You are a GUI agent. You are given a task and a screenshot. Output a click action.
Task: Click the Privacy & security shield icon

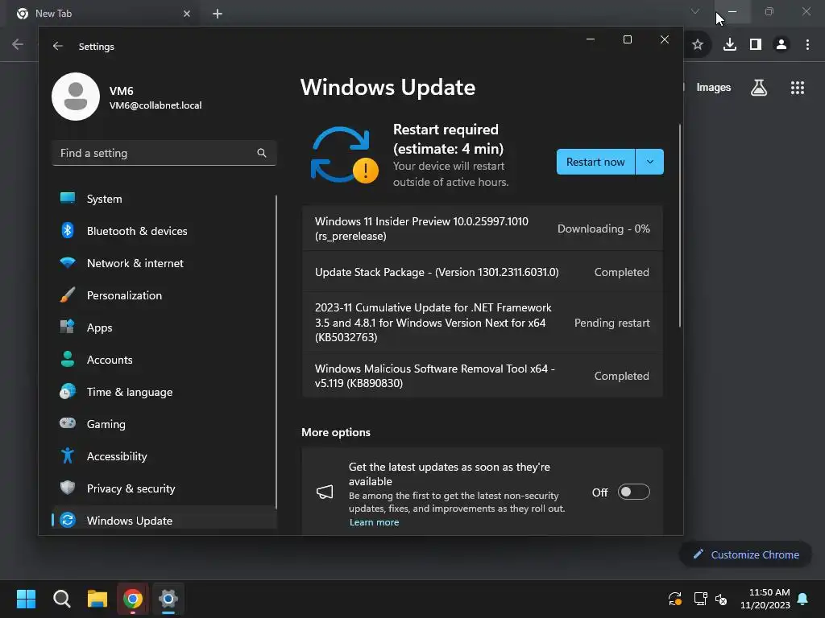tap(68, 488)
